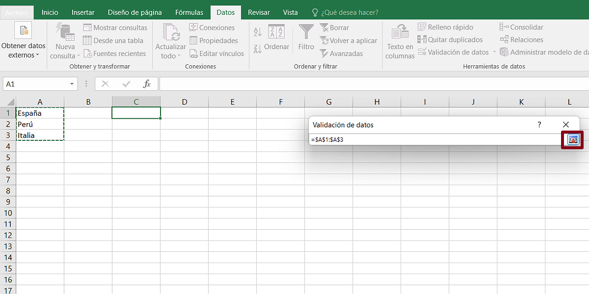Image resolution: width=589 pixels, height=294 pixels.
Task: Sort ascending A to Z icon
Action: (258, 32)
